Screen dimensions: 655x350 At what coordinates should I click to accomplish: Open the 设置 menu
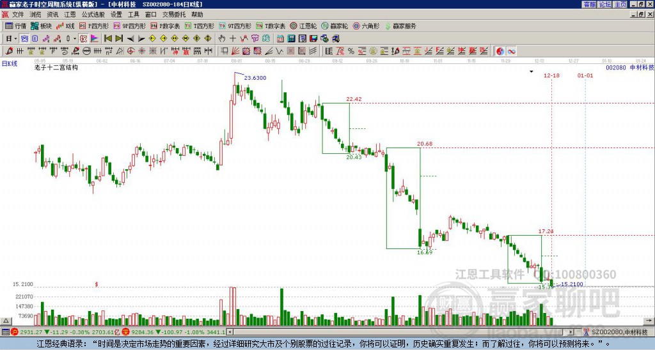point(116,15)
